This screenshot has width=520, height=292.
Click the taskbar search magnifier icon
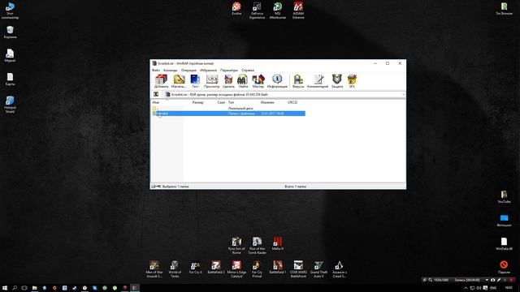pos(15,288)
